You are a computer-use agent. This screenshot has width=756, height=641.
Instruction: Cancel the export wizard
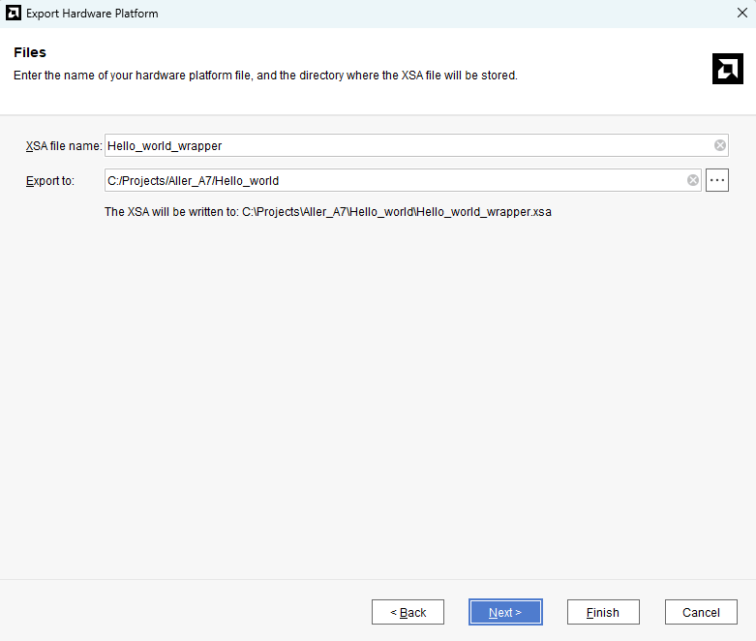point(701,612)
